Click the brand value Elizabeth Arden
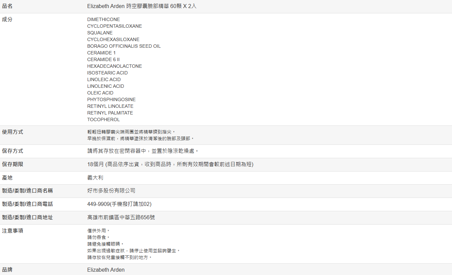The height and width of the screenshot is (275, 452). pyautogui.click(x=106, y=270)
